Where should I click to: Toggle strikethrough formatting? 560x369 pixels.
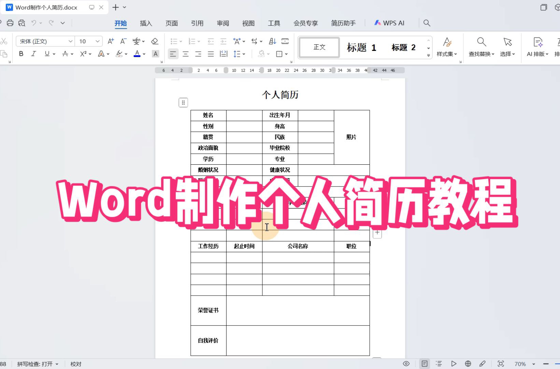[65, 54]
